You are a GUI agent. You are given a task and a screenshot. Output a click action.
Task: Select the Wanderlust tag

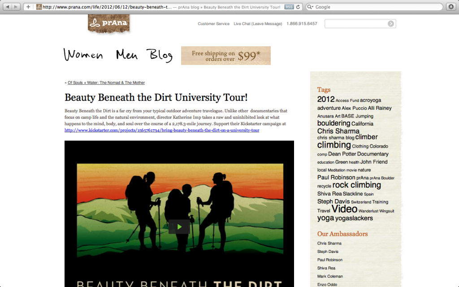click(x=368, y=211)
